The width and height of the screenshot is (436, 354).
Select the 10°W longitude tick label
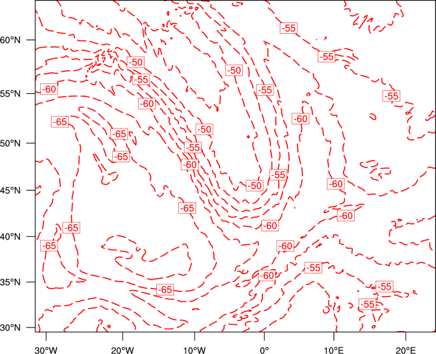pos(195,350)
